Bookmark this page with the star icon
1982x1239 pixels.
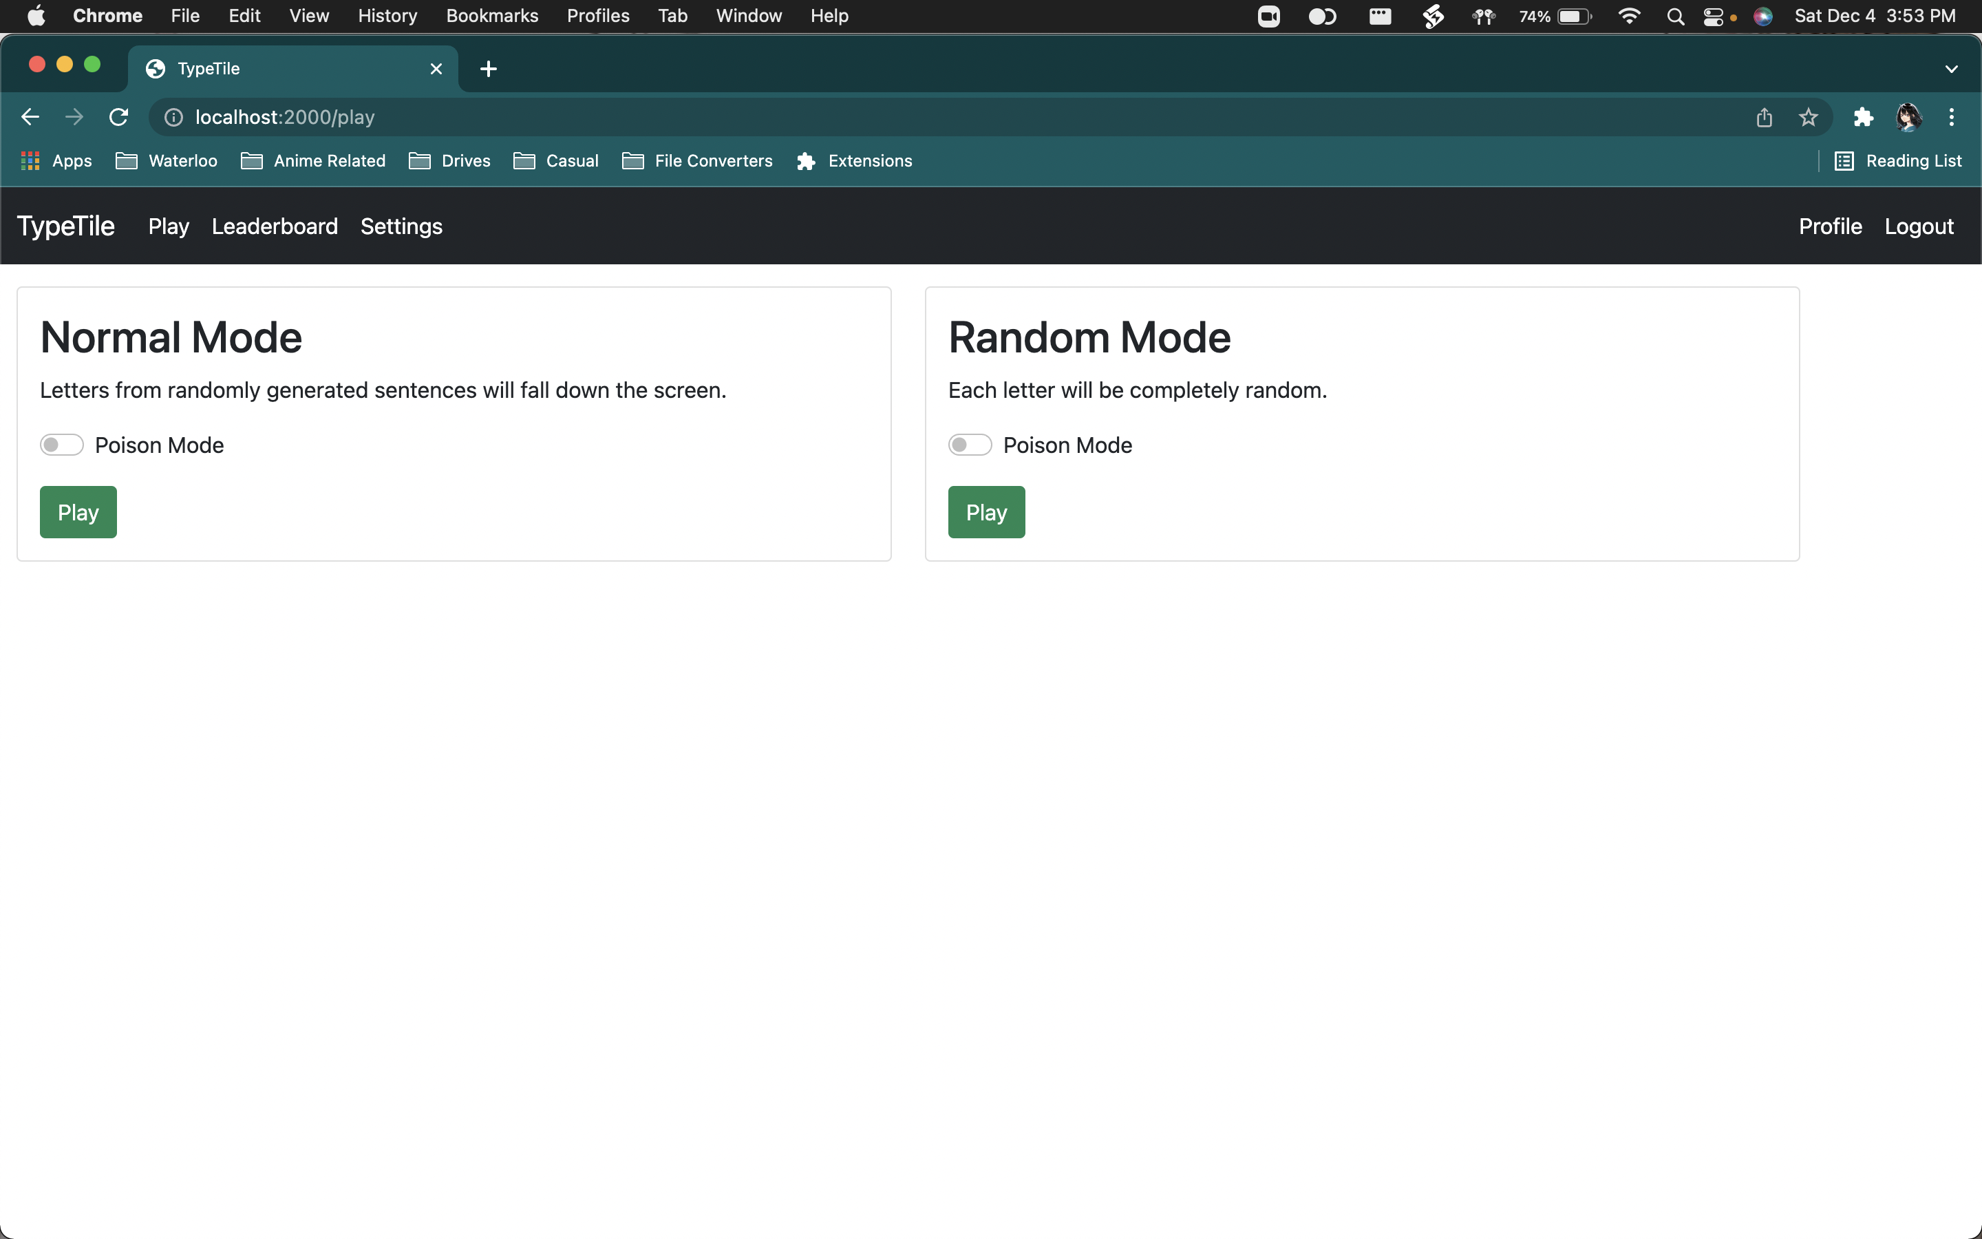pyautogui.click(x=1808, y=117)
